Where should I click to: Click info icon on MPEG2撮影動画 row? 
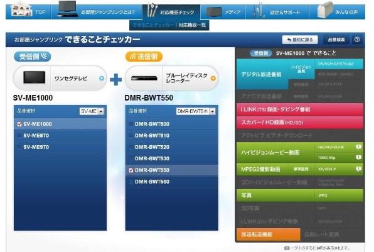click(358, 169)
